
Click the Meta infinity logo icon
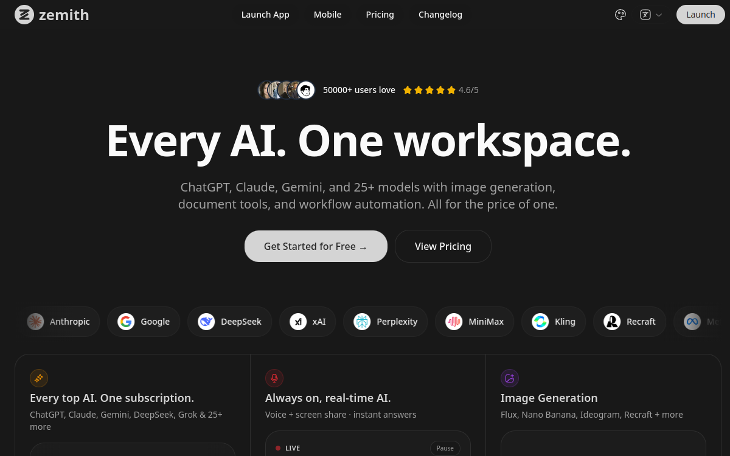click(x=692, y=322)
